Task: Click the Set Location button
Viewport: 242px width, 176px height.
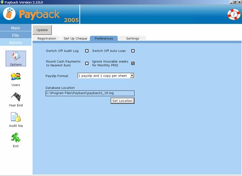Action: [122, 101]
